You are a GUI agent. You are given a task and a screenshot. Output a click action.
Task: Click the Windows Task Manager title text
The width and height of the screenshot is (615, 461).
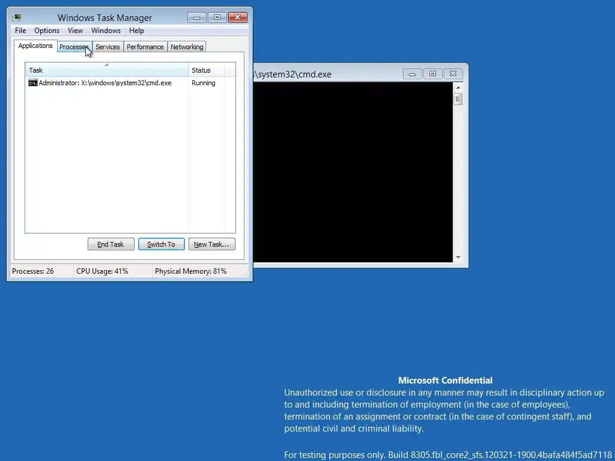tap(105, 17)
